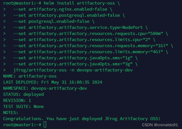
Task: Click the 'NAMESPACE: devops-artifactory-dev' output line
Action: coord(45,88)
